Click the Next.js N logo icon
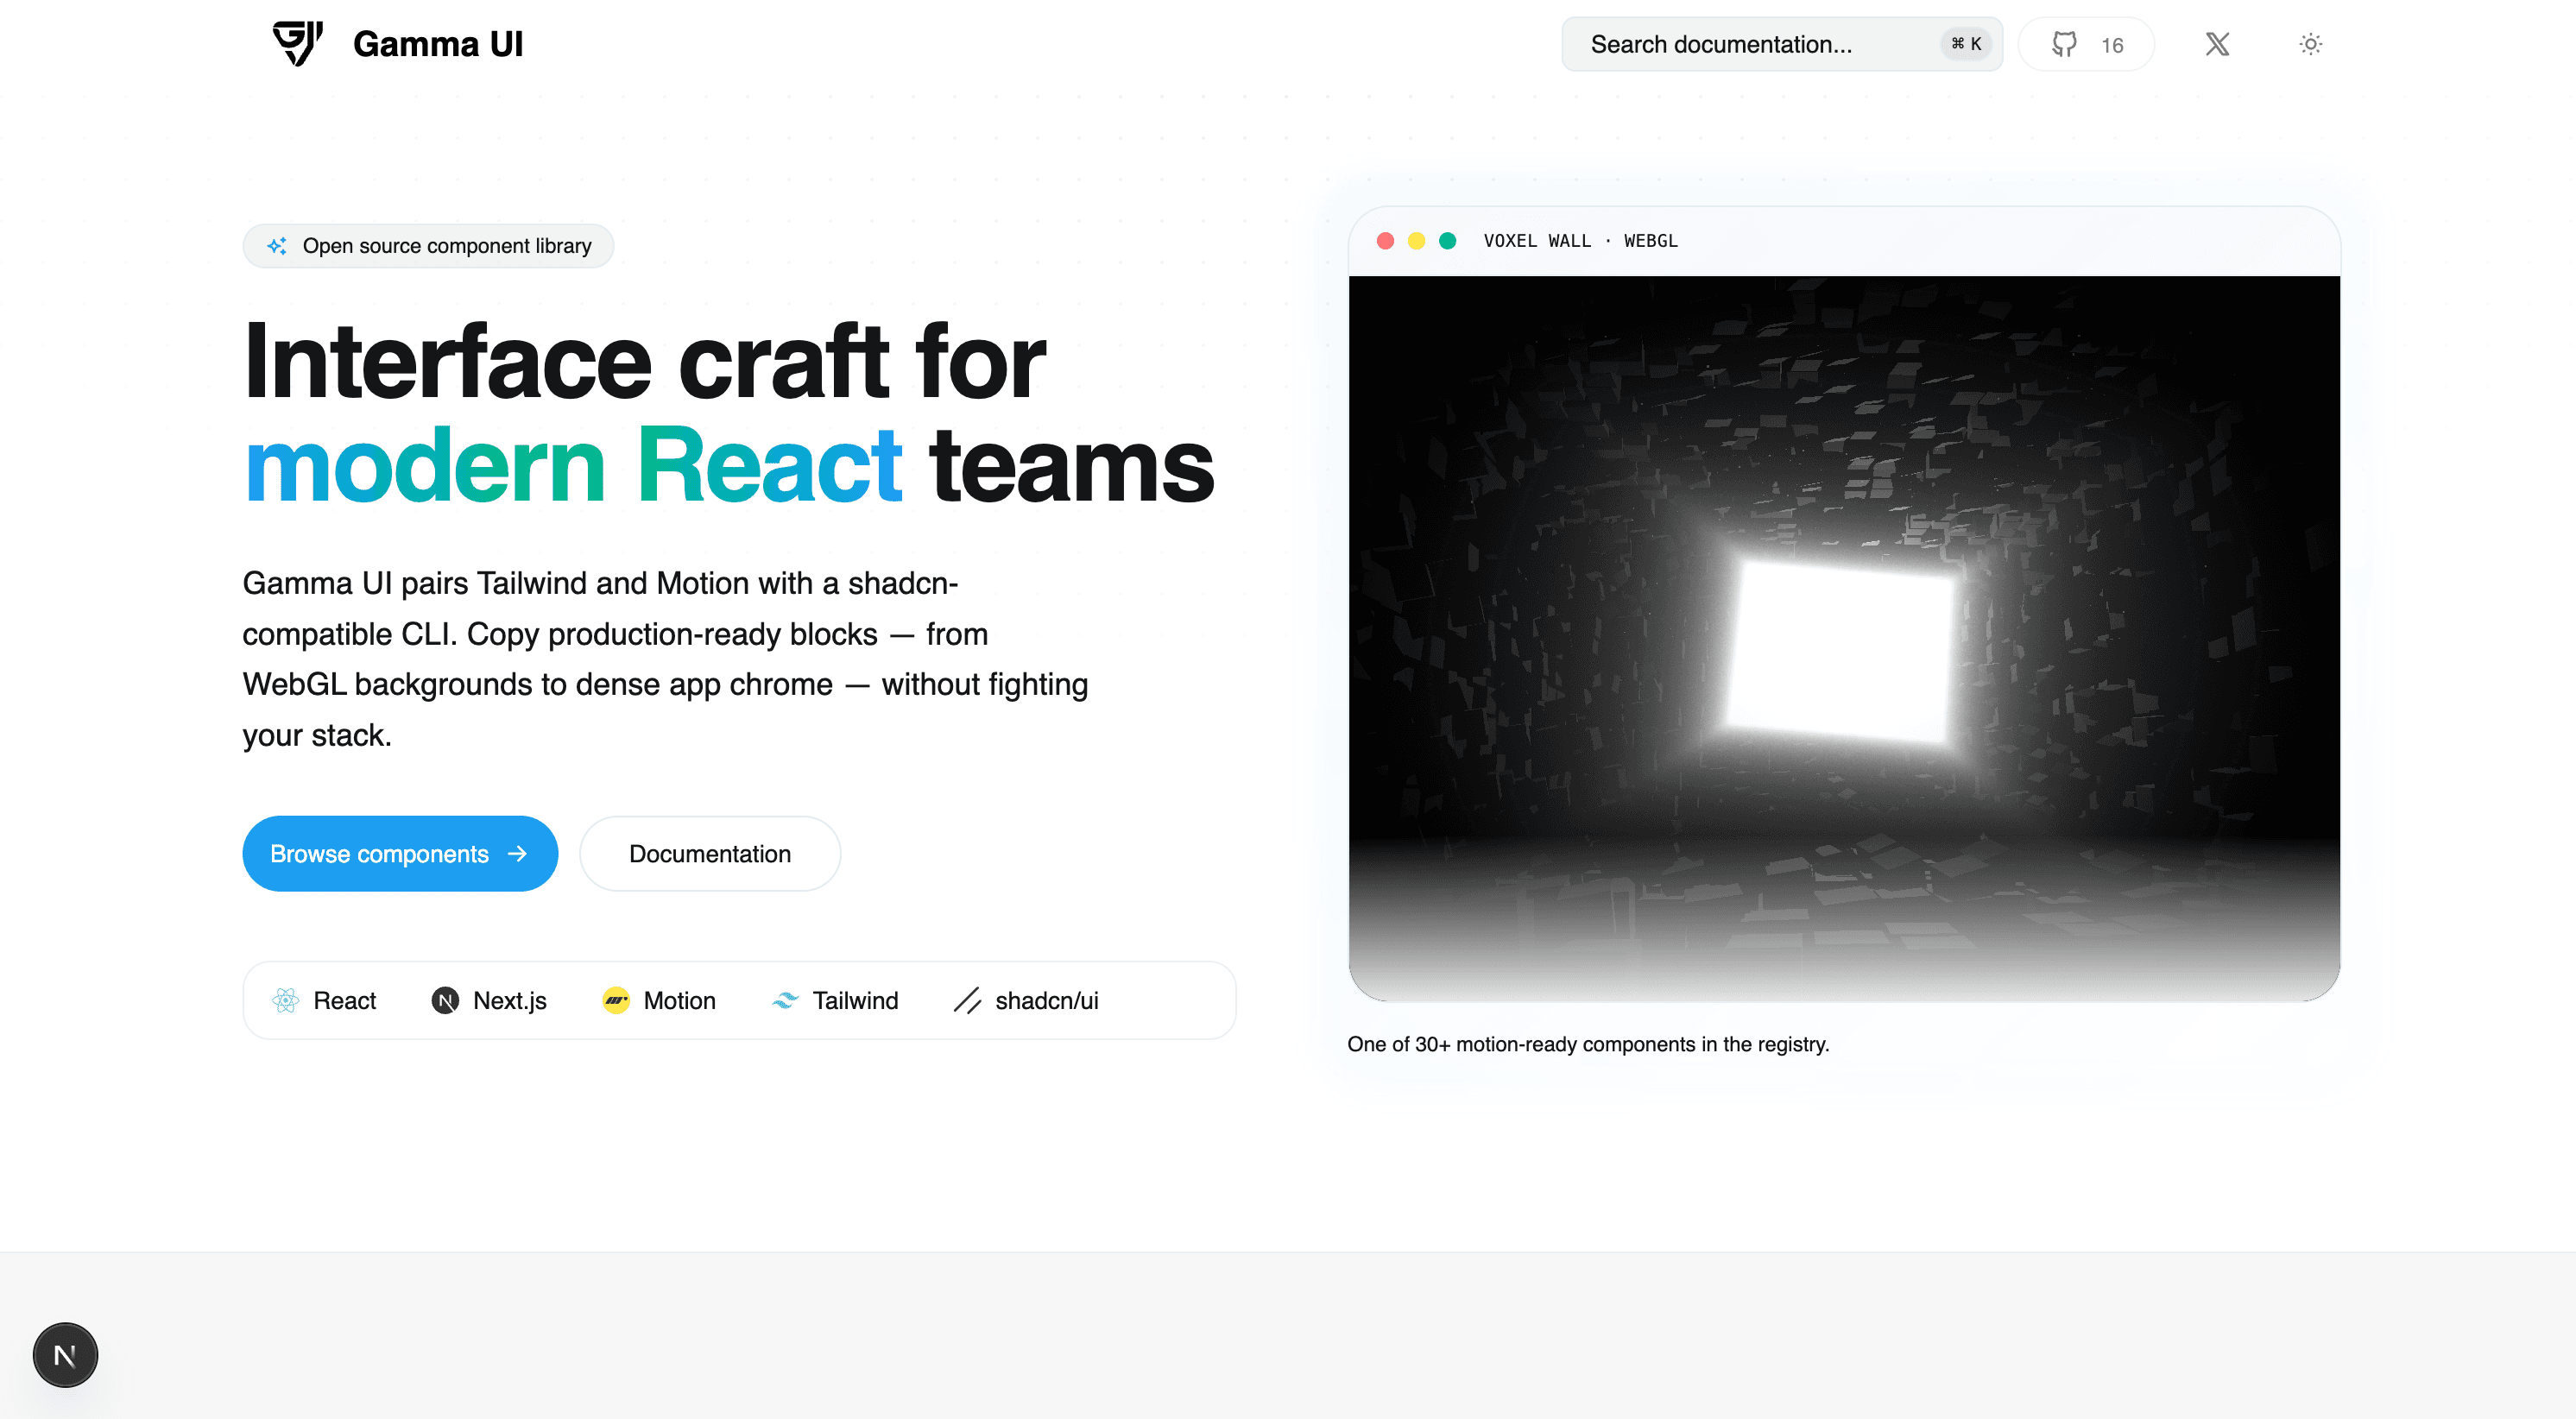The image size is (2576, 1419). 445,1000
